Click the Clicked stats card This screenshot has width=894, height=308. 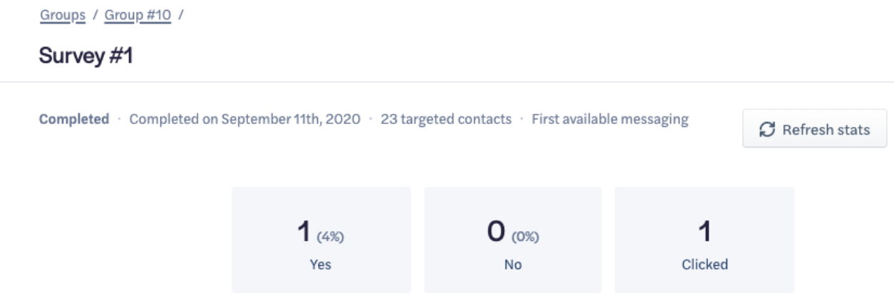point(704,240)
